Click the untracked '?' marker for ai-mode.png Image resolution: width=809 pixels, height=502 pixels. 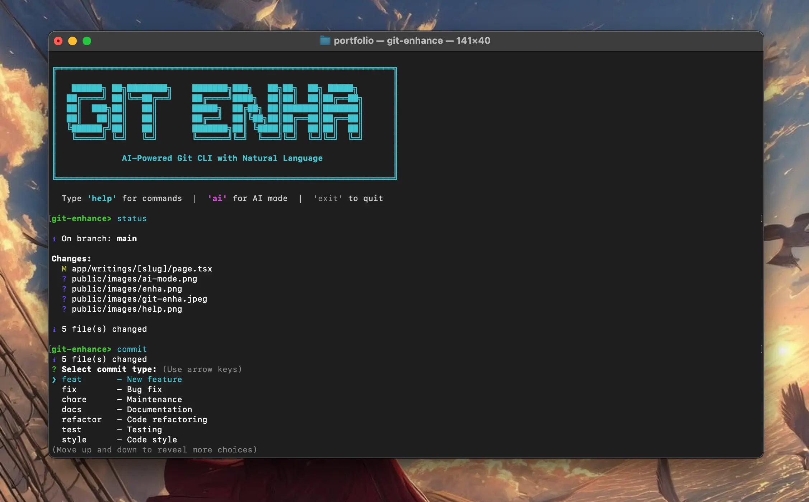pos(64,279)
